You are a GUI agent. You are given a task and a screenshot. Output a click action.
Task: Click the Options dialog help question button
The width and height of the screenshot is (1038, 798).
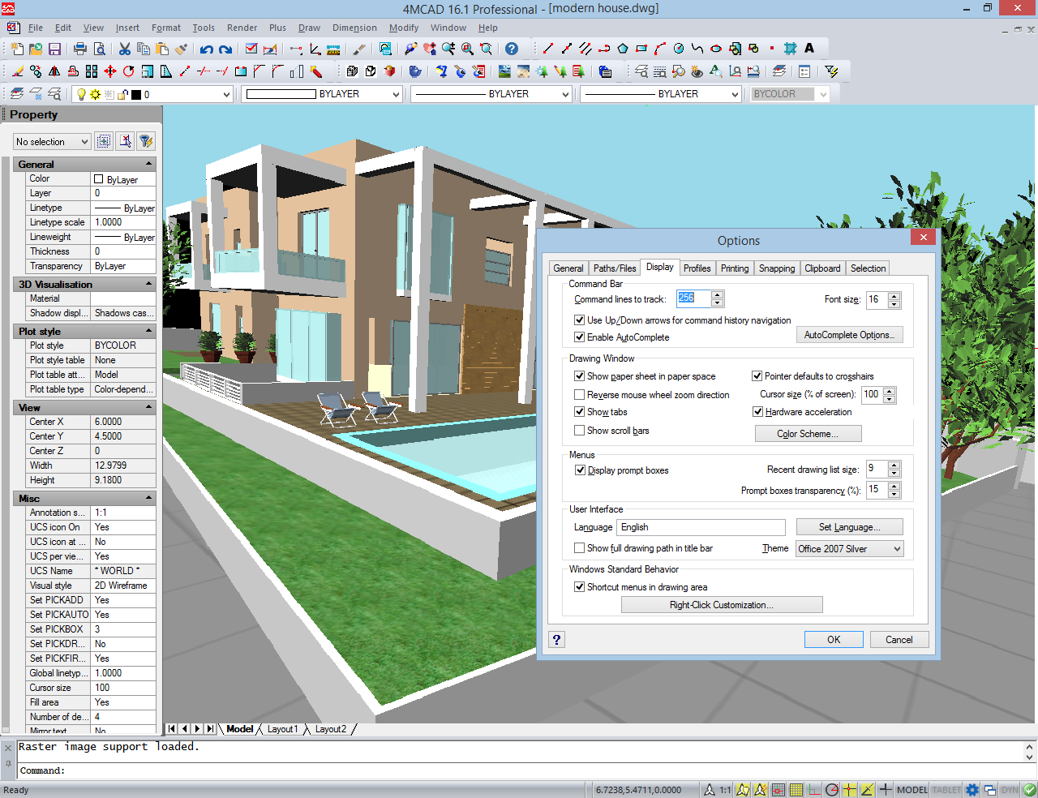[556, 640]
